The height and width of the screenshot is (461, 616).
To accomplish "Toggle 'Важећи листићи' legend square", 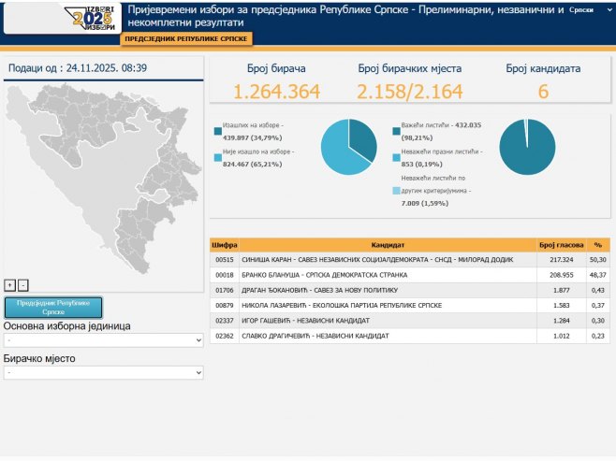I will (x=396, y=129).
